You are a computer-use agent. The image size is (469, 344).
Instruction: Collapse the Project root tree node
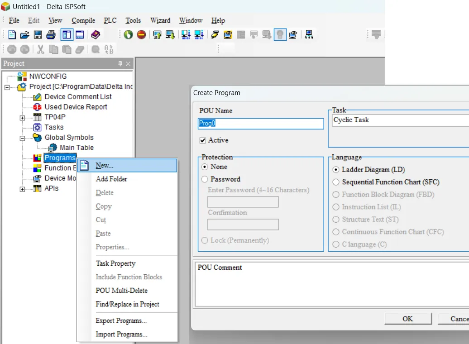(x=7, y=87)
